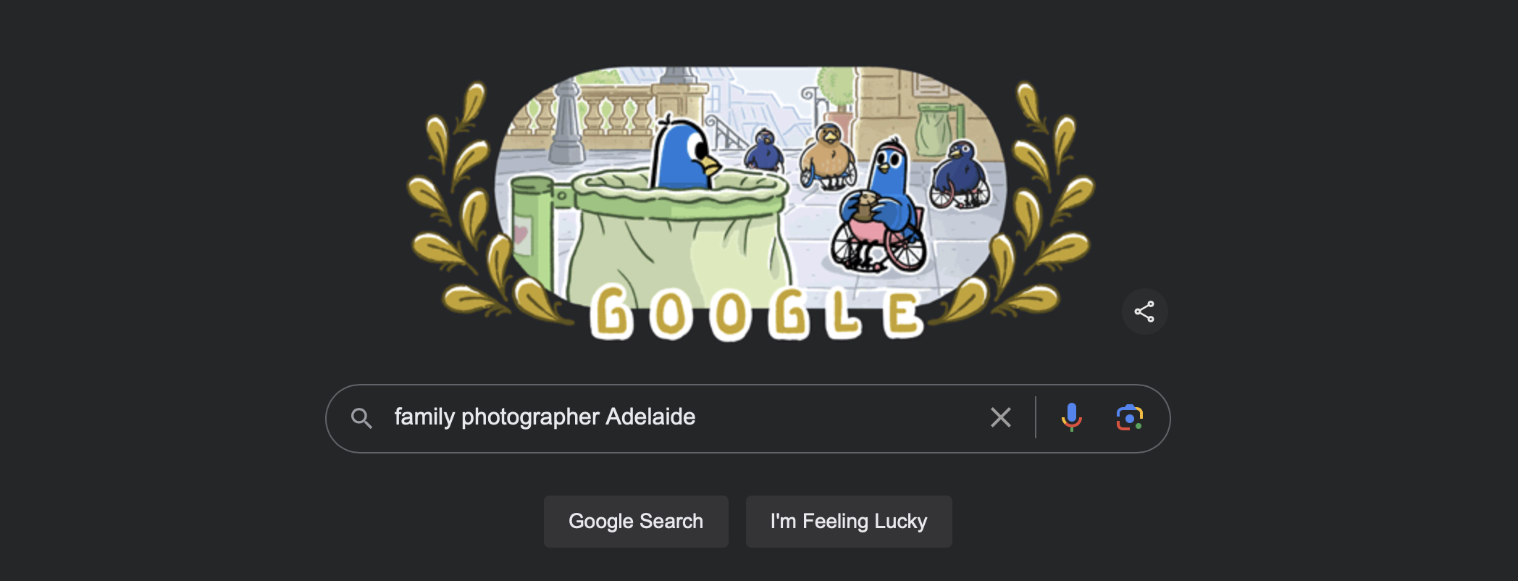The image size is (1518, 581).
Task: Open Google Lens image search
Action: tap(1129, 417)
